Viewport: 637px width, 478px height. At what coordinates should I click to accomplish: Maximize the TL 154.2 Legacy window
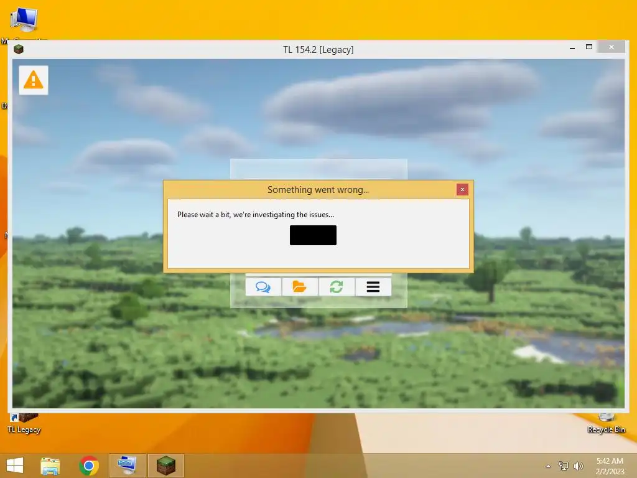point(589,47)
